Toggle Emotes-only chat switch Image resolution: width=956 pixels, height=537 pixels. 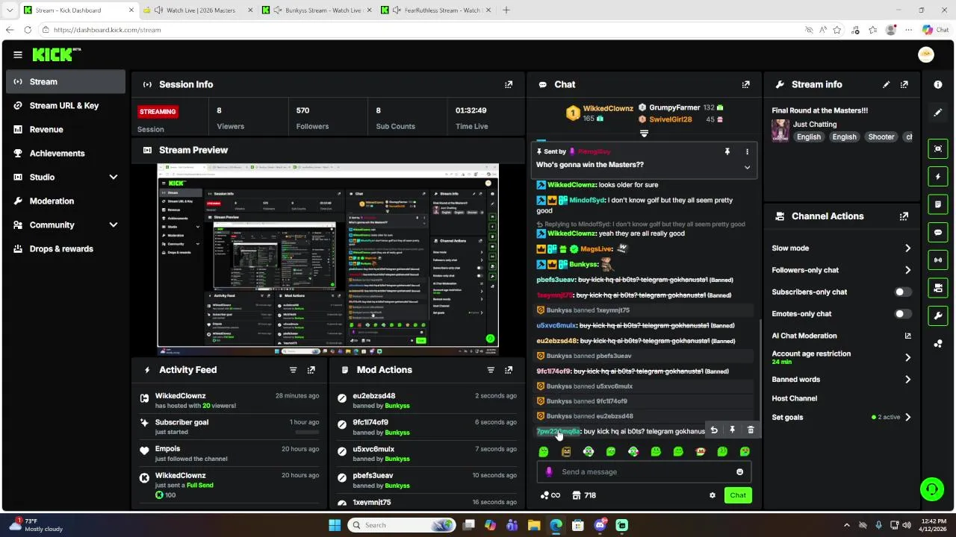904,314
